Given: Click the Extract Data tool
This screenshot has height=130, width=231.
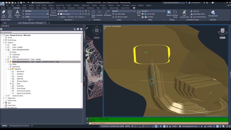Looking at the screenshot, I should point(150,14).
